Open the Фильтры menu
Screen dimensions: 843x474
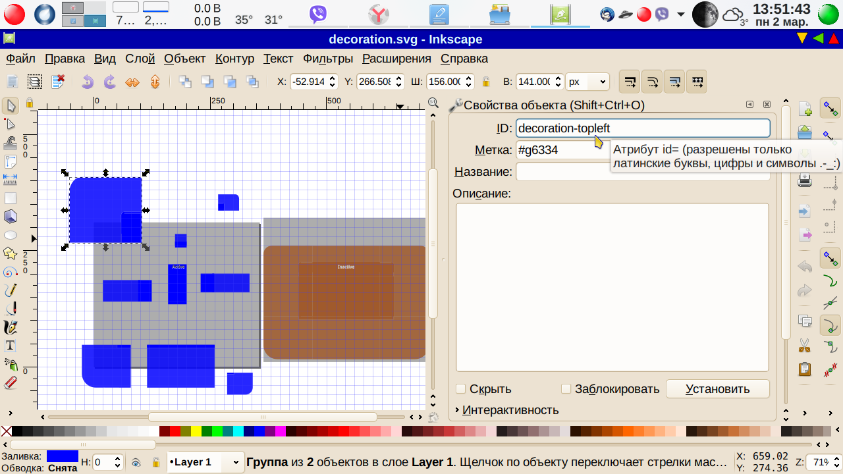tap(328, 59)
